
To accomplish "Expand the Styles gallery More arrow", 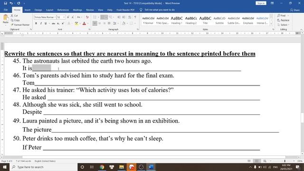I will (x=271, y=24).
